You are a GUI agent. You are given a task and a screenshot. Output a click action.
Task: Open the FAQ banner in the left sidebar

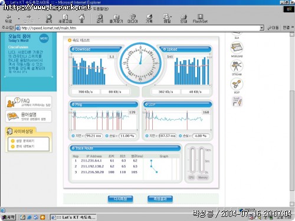tap(29, 102)
